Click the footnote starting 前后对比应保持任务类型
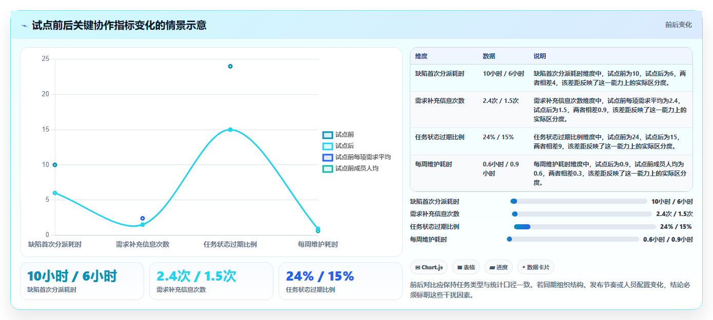The width and height of the screenshot is (713, 320). (550, 290)
